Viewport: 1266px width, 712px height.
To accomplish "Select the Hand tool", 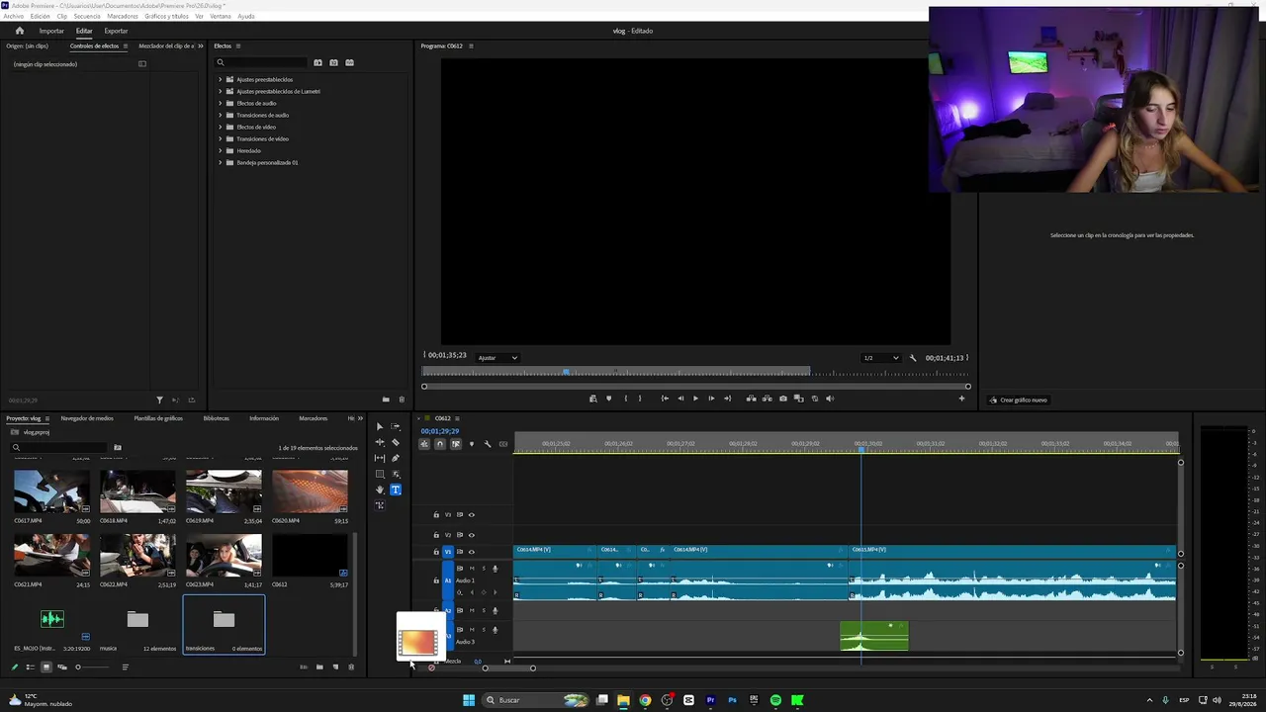I will pos(380,489).
